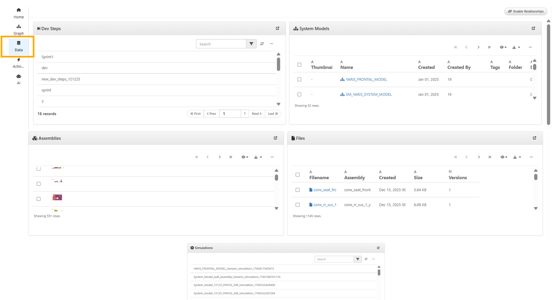
Task: Open the AI assistant in sidebar
Action: tap(19, 79)
